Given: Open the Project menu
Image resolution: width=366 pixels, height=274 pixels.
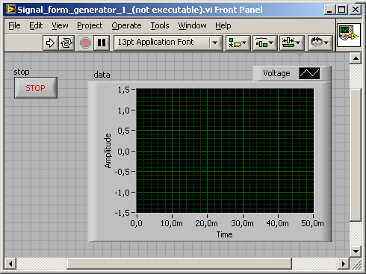Looking at the screenshot, I should pyautogui.click(x=90, y=25).
